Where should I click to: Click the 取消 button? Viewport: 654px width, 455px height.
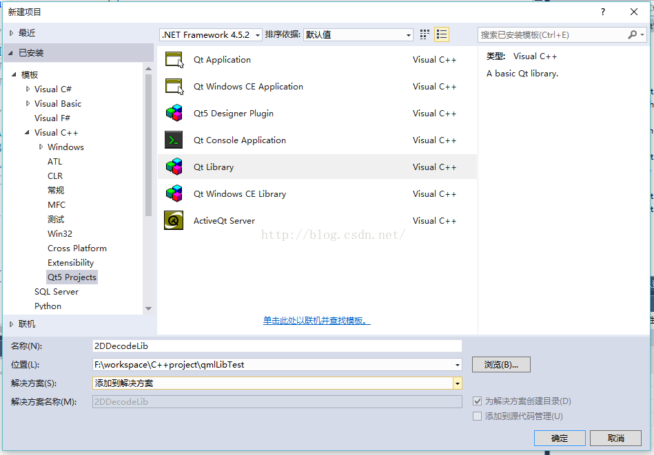tap(615, 438)
